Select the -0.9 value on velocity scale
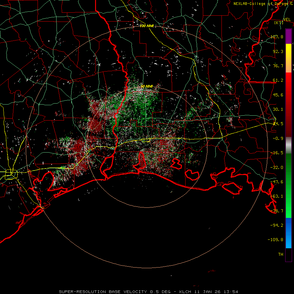This screenshot has height=294, width=294. click(x=278, y=138)
